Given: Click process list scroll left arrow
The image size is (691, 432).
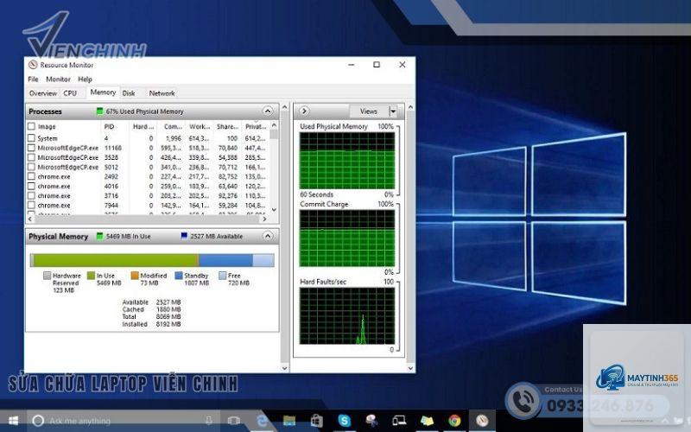Looking at the screenshot, I should click(x=31, y=219).
